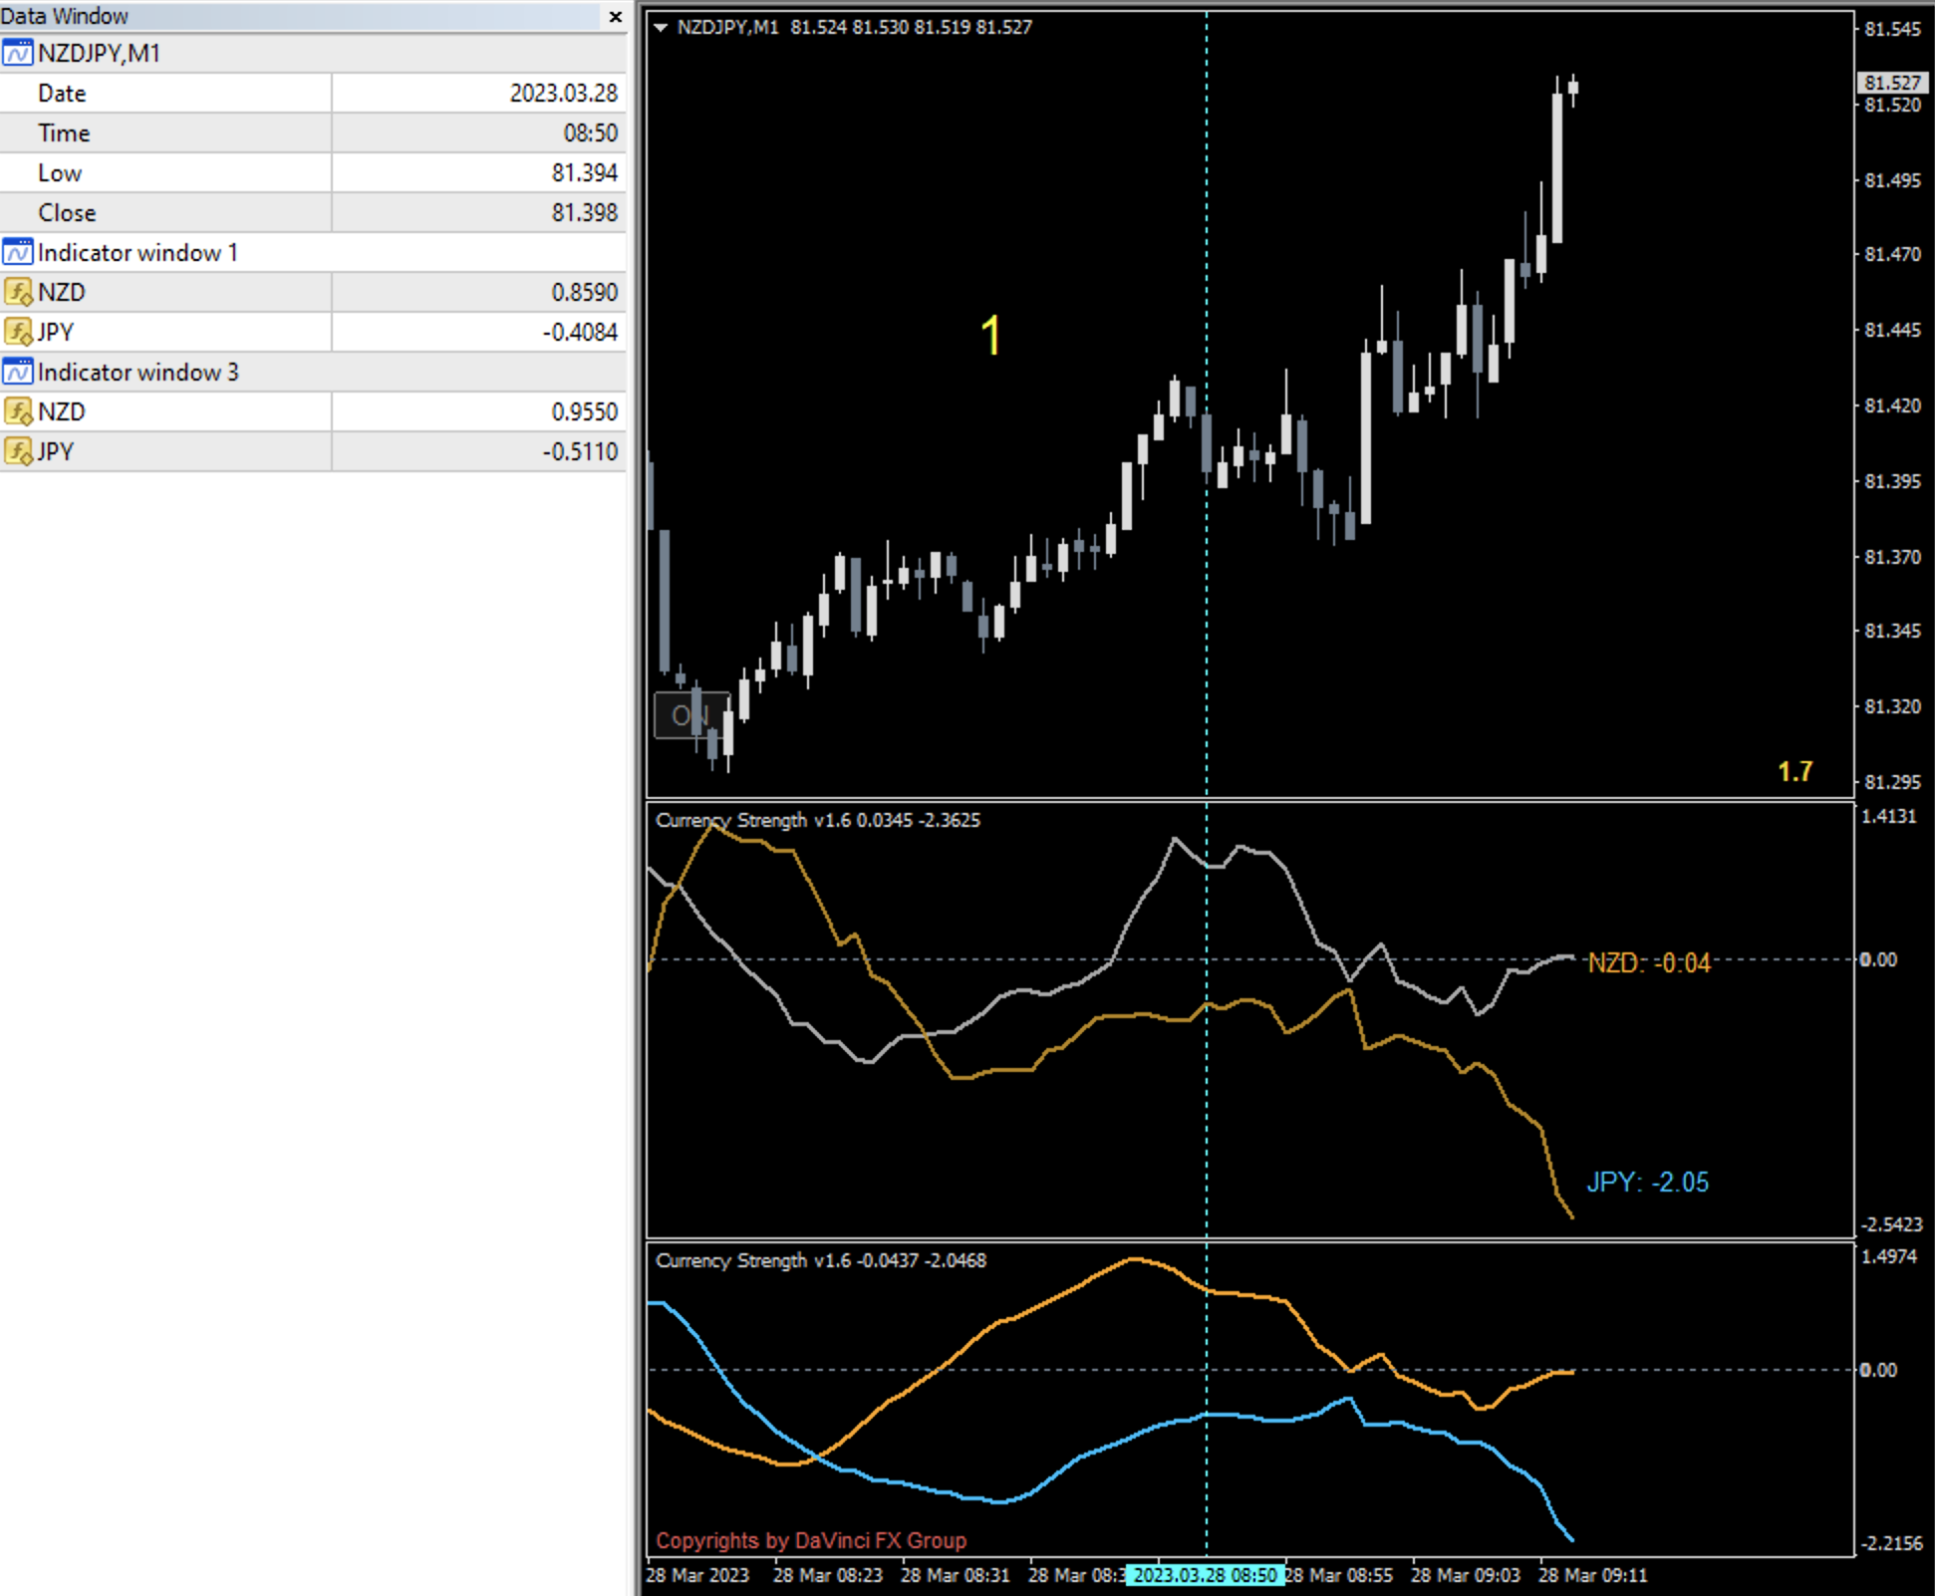Click the NZD: -0.04 strength label

pos(1648,963)
